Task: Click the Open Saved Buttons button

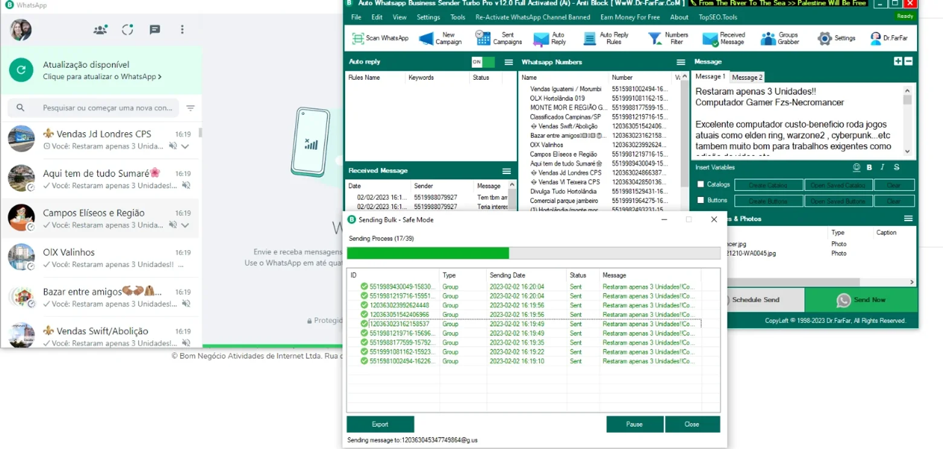Action: 838,201
